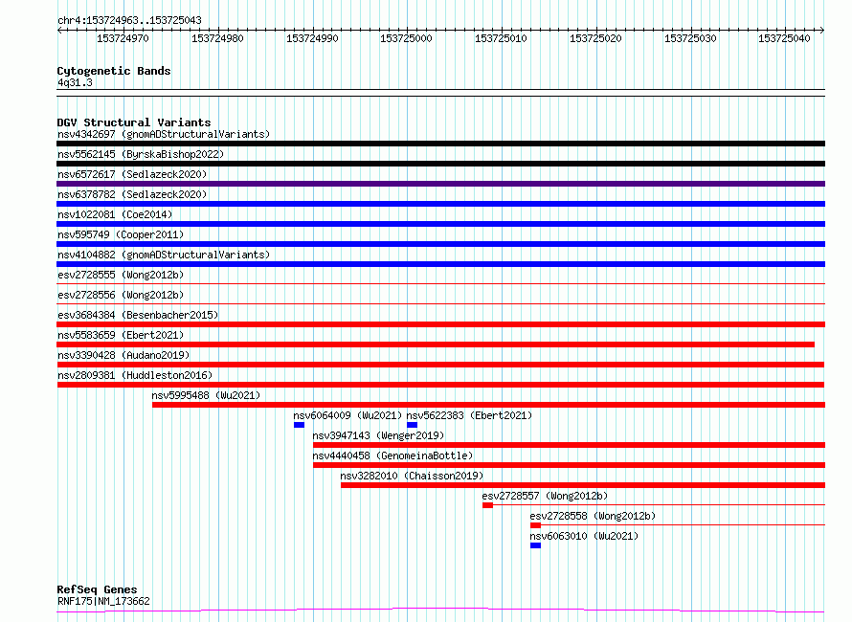
Task: Open the nsv6378782 Sedlazeck2020 variant
Action: pyautogui.click(x=132, y=194)
